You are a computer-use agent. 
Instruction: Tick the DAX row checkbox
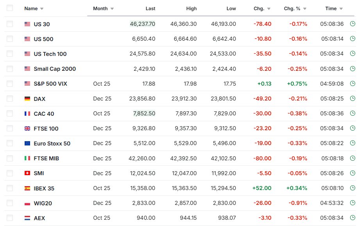tap(10, 99)
